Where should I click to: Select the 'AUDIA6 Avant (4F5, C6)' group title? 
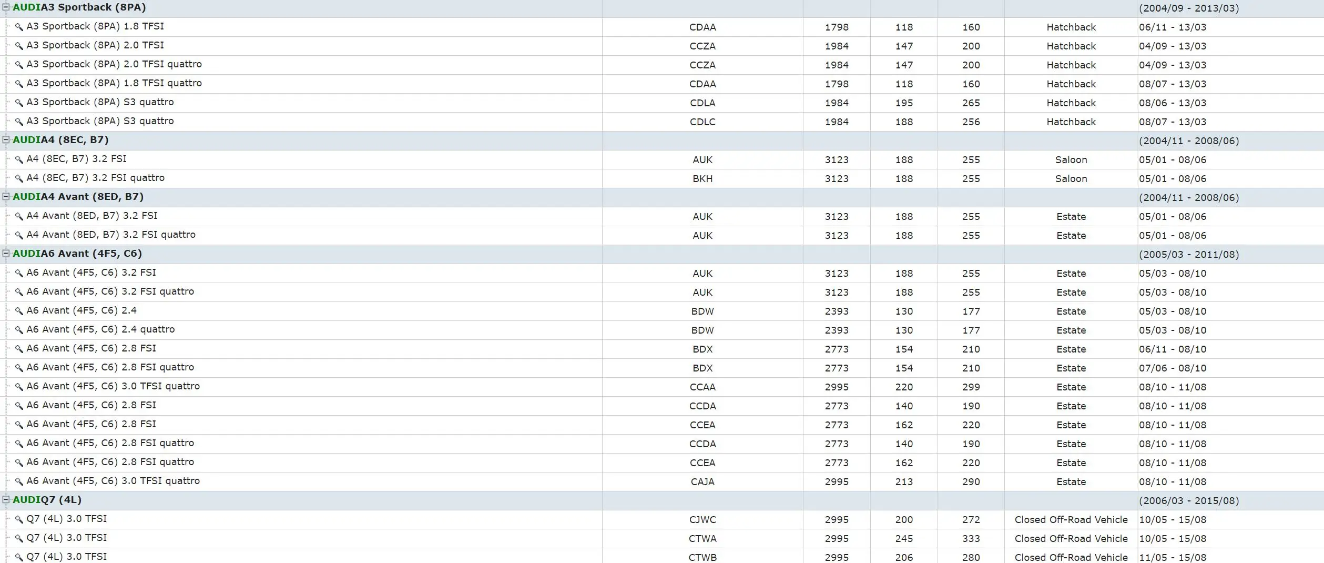(x=77, y=254)
